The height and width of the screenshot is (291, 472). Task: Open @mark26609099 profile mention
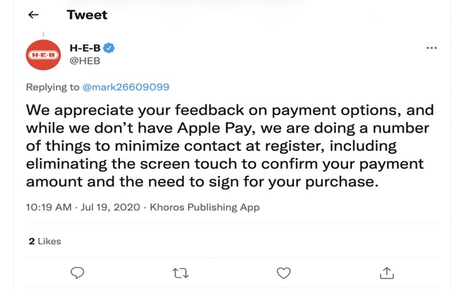click(126, 87)
